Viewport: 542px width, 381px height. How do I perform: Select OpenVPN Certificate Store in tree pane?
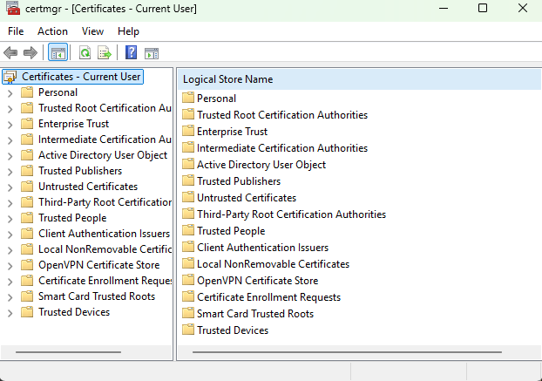tap(99, 265)
